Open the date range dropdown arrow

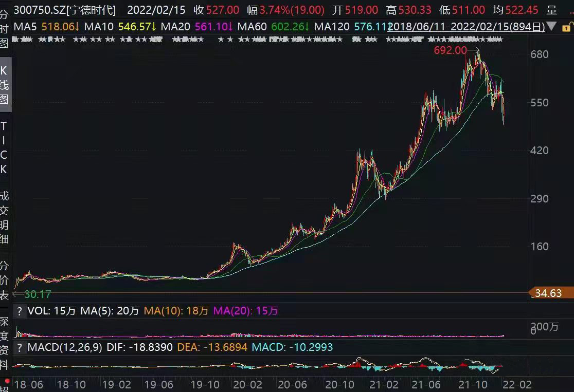(551, 26)
